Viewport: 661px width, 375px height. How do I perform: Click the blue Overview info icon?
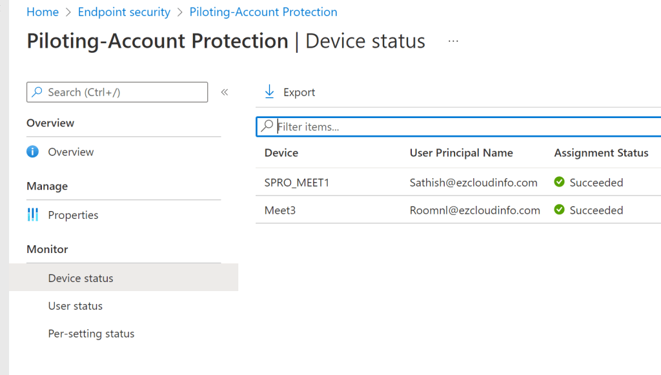(x=33, y=152)
